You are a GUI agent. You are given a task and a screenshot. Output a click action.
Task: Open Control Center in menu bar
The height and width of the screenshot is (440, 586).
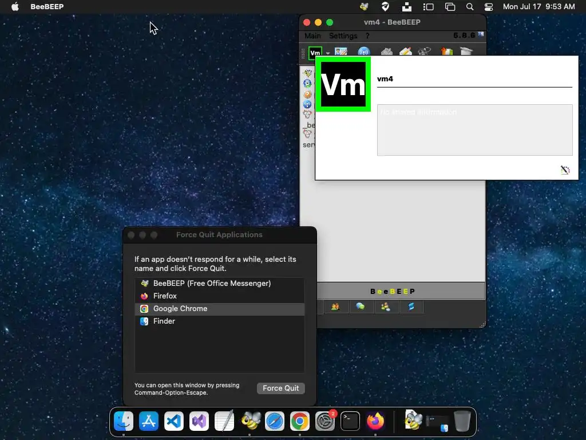coord(489,7)
